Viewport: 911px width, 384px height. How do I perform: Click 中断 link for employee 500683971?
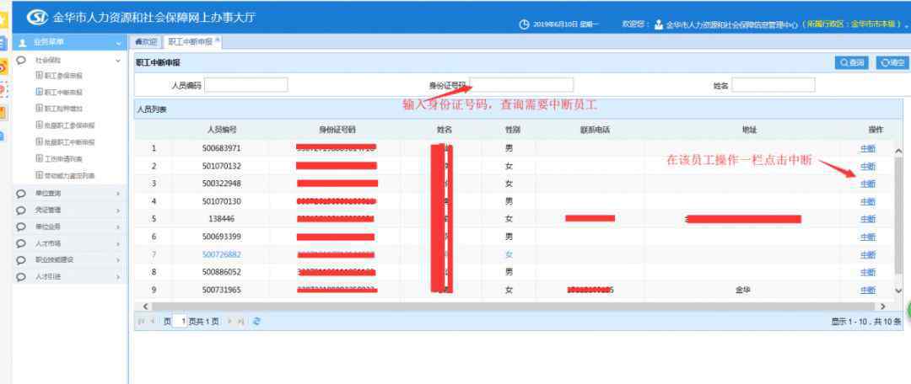pyautogui.click(x=867, y=148)
